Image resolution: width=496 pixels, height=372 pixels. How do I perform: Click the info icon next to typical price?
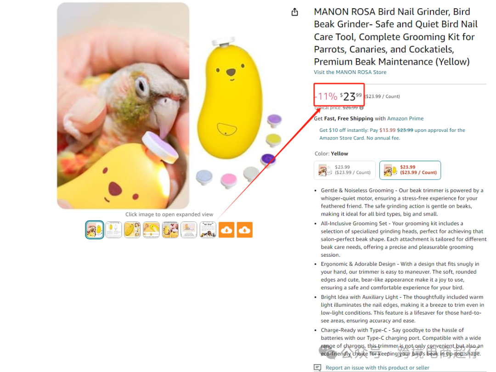click(361, 108)
